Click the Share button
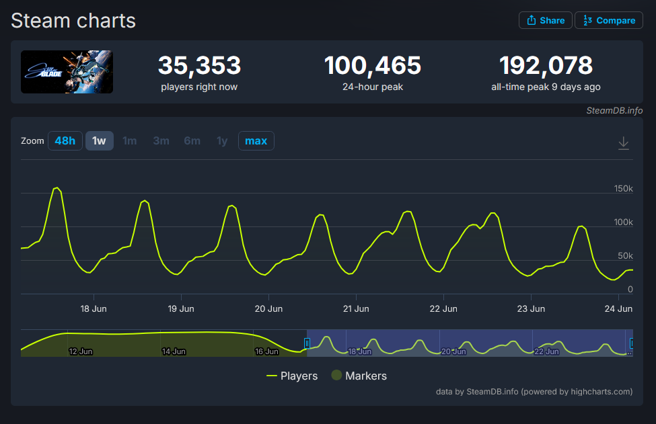656x424 pixels. (545, 20)
